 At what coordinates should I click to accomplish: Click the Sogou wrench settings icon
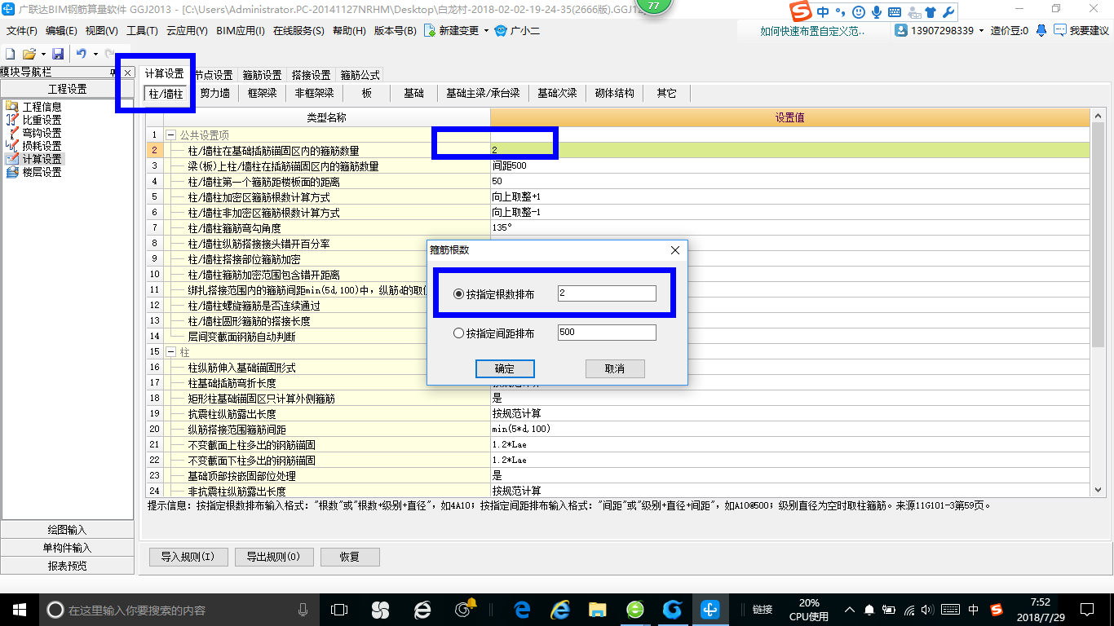(x=948, y=12)
